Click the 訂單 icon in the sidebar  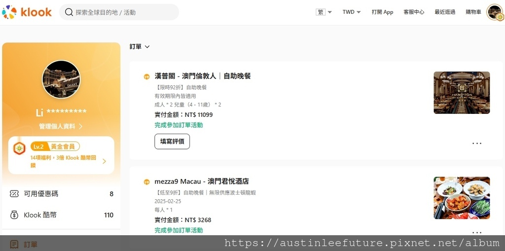point(14,244)
